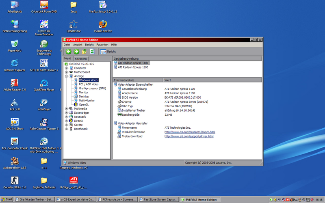Open the ATI products gamer.html link
The image size is (325, 203).
coord(190,132)
